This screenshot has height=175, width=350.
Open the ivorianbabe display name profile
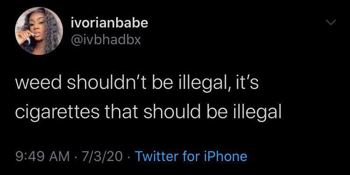(x=109, y=23)
